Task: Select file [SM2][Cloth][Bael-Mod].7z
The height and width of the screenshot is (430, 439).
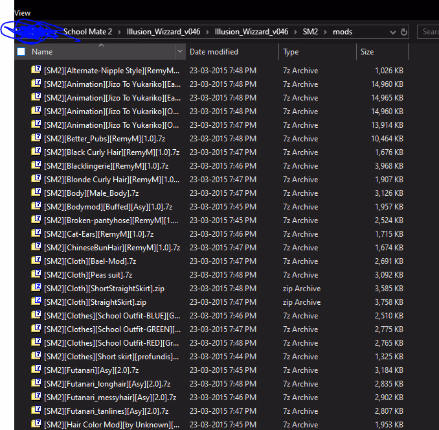Action: pos(90,261)
